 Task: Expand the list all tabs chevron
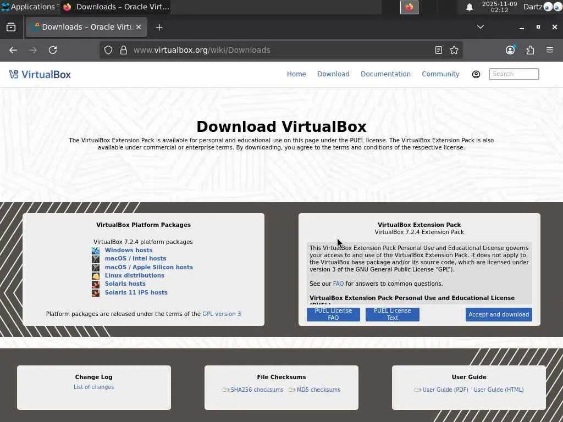click(x=480, y=27)
